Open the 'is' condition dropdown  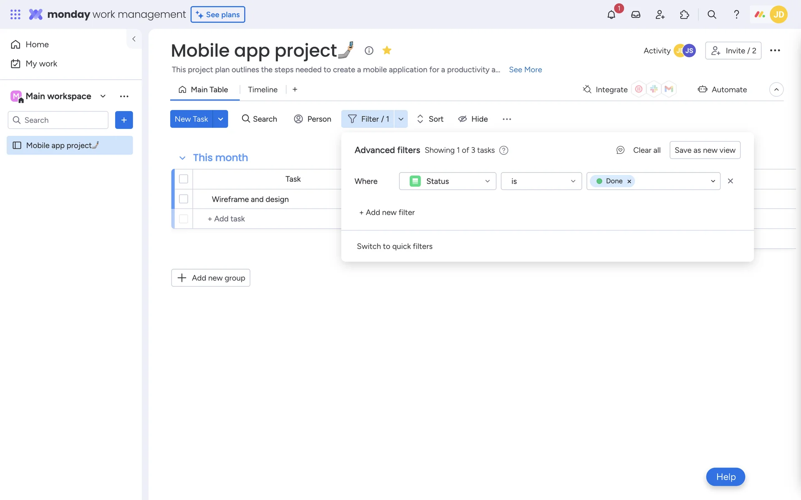click(x=541, y=181)
